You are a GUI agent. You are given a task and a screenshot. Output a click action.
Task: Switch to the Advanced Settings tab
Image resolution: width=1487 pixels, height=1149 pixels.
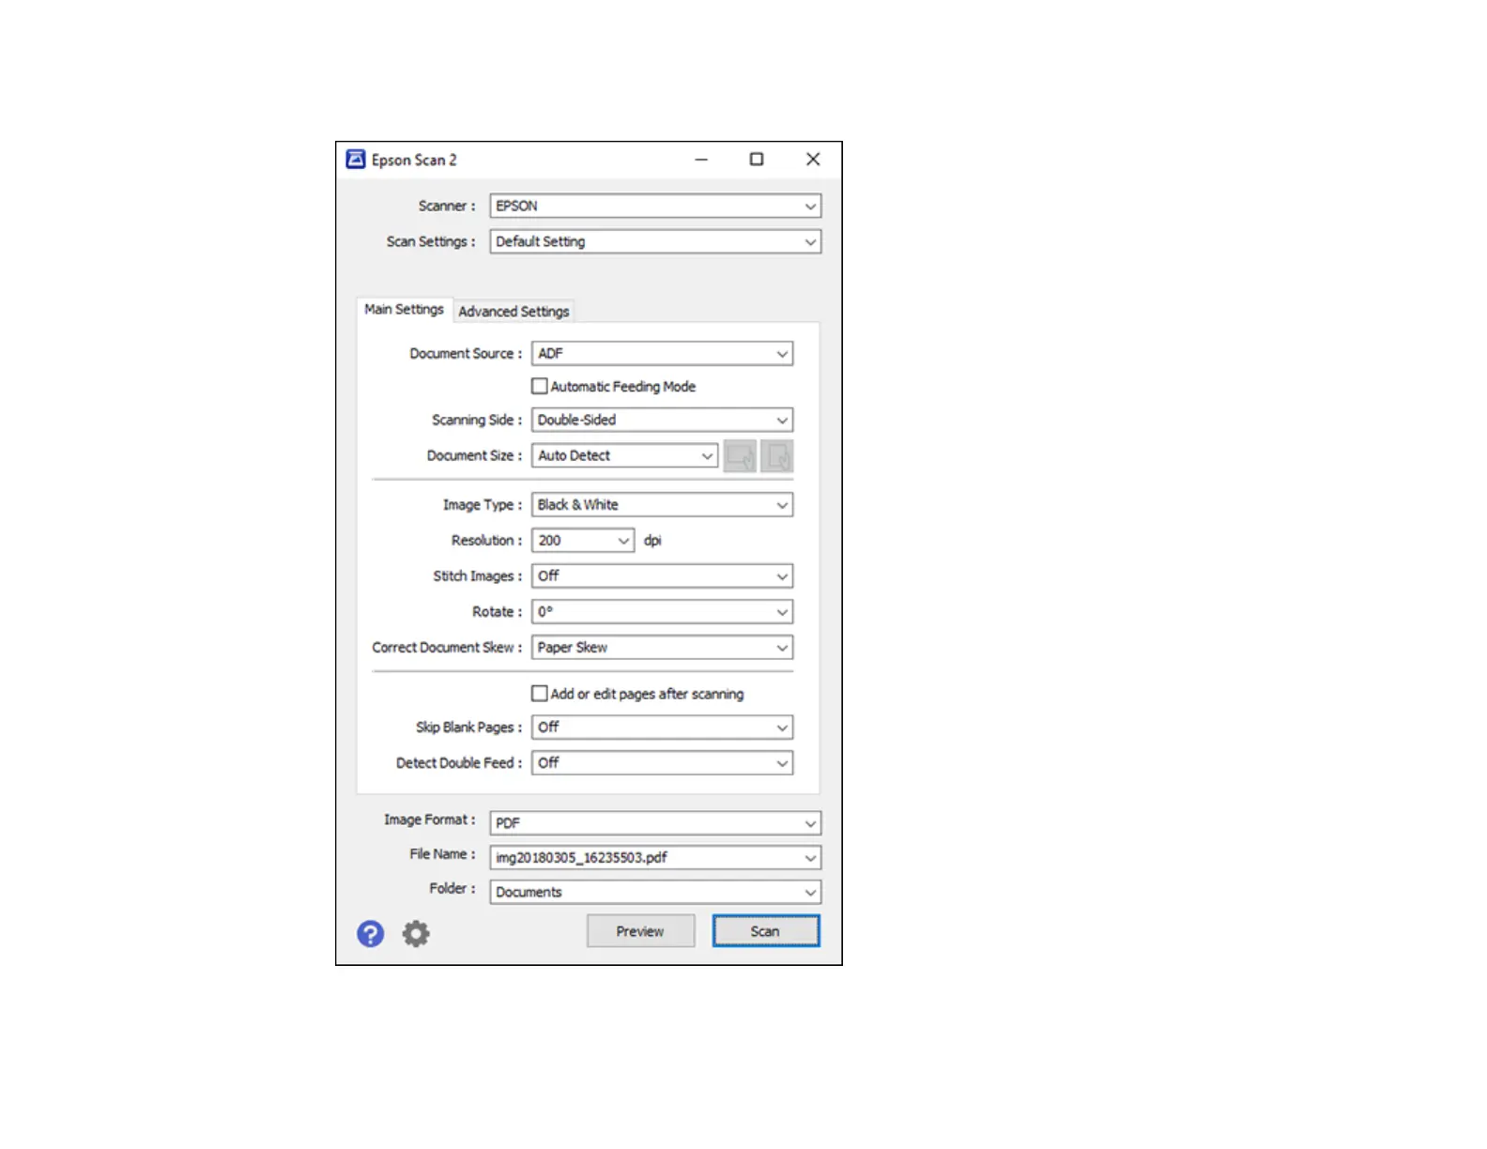(x=514, y=312)
